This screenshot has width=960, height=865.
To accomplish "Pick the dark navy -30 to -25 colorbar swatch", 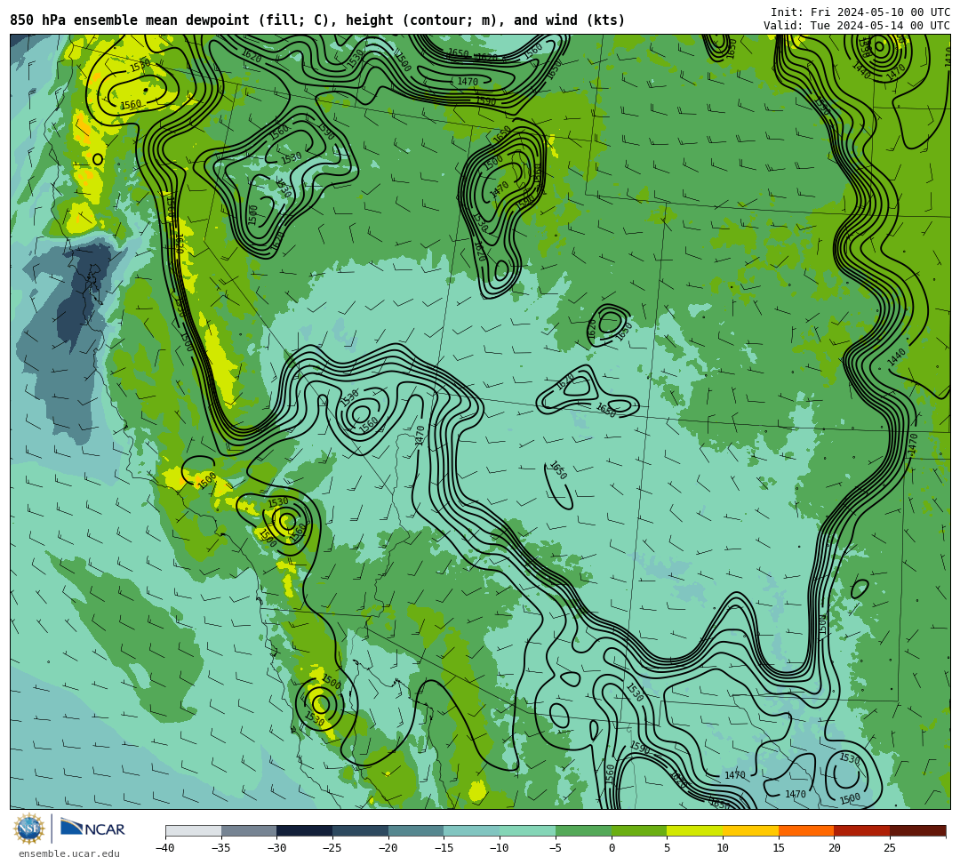I will point(305,830).
